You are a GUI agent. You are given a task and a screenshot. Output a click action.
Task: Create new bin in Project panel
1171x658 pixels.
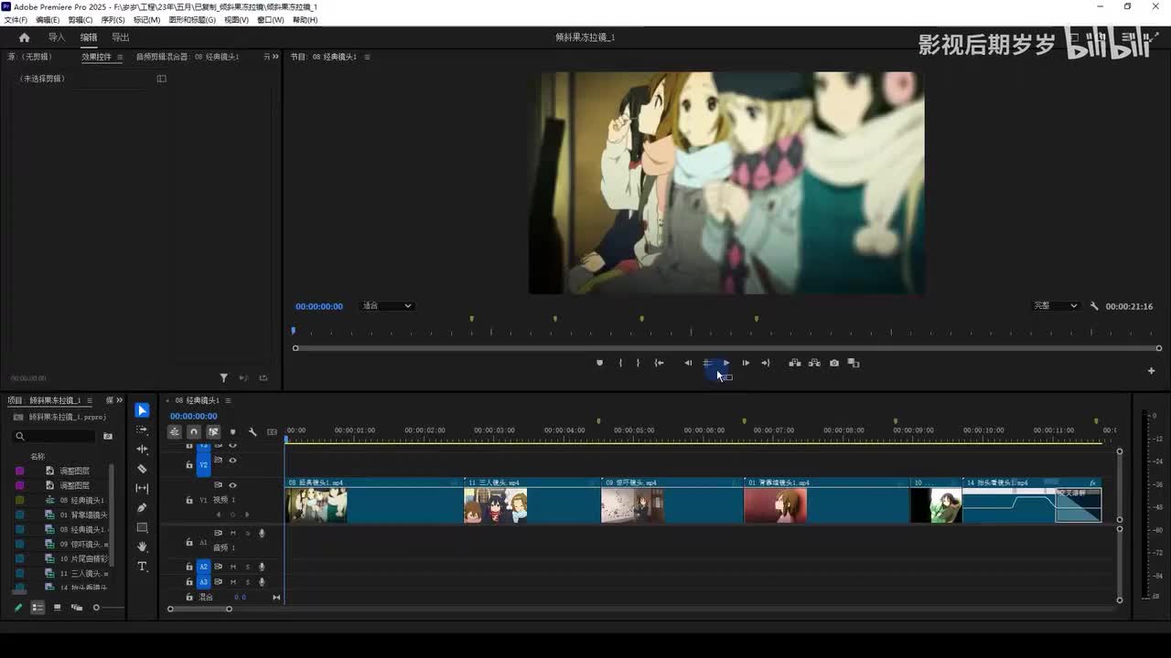[x=108, y=436]
